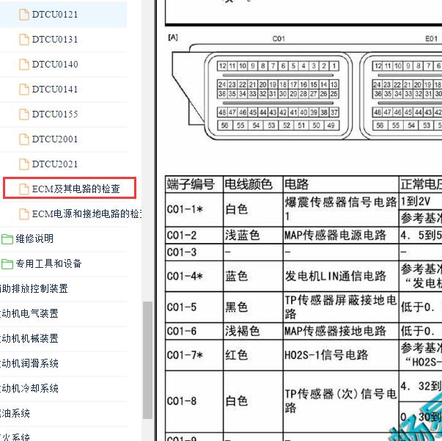The image size is (442, 441).
Task: Open the DTCU0131 document
Action: (55, 39)
